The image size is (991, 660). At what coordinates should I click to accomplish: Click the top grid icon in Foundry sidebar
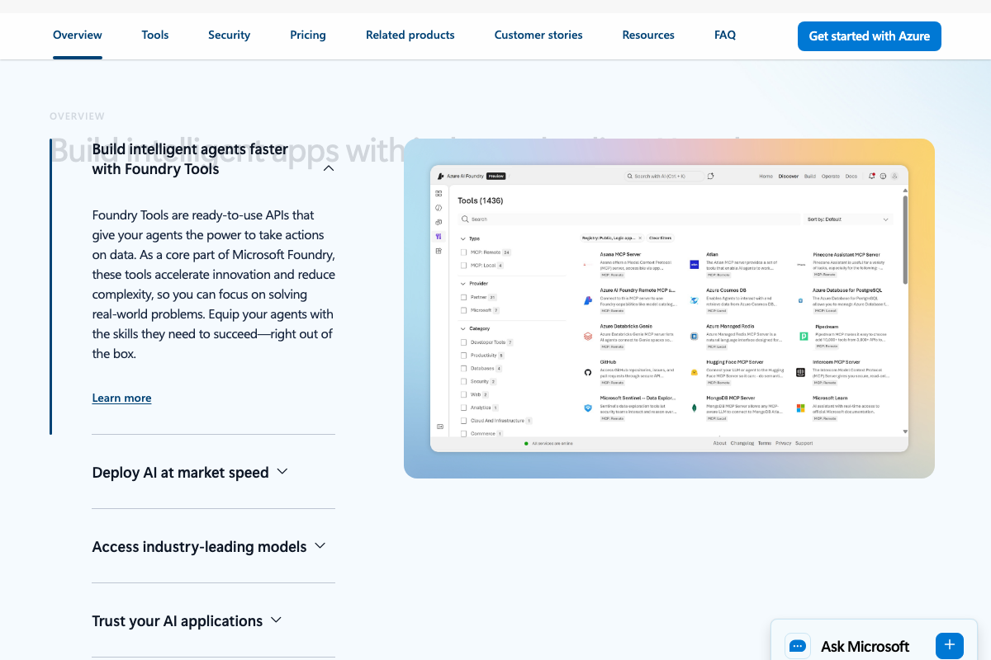439,193
